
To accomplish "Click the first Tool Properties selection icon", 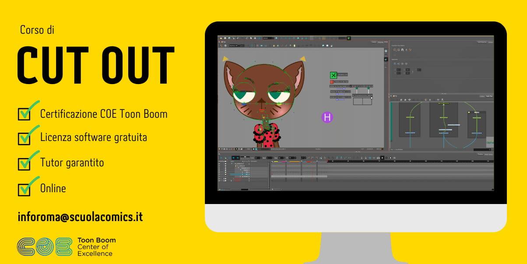I will [x=394, y=50].
